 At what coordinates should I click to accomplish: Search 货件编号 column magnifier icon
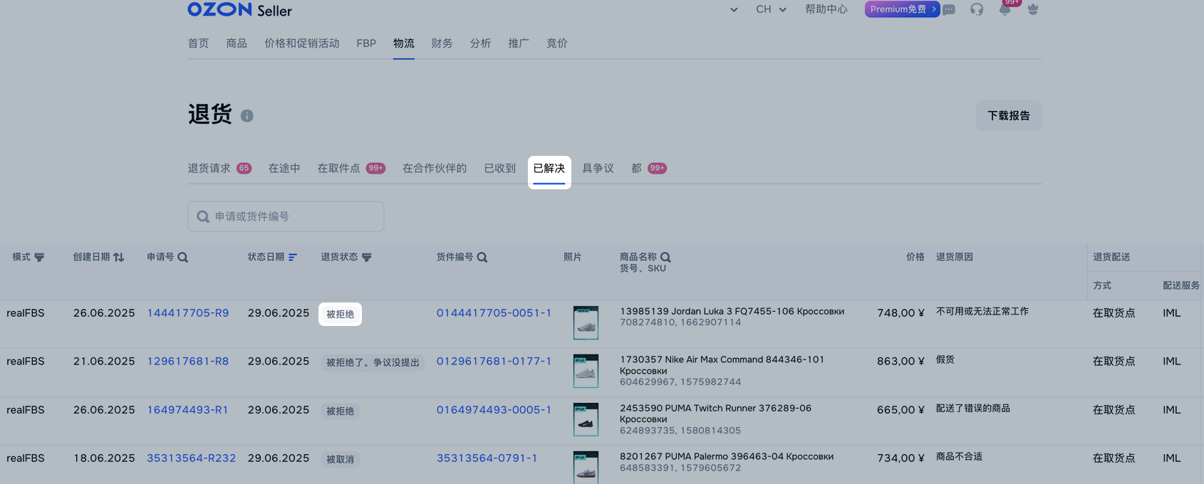pos(482,258)
